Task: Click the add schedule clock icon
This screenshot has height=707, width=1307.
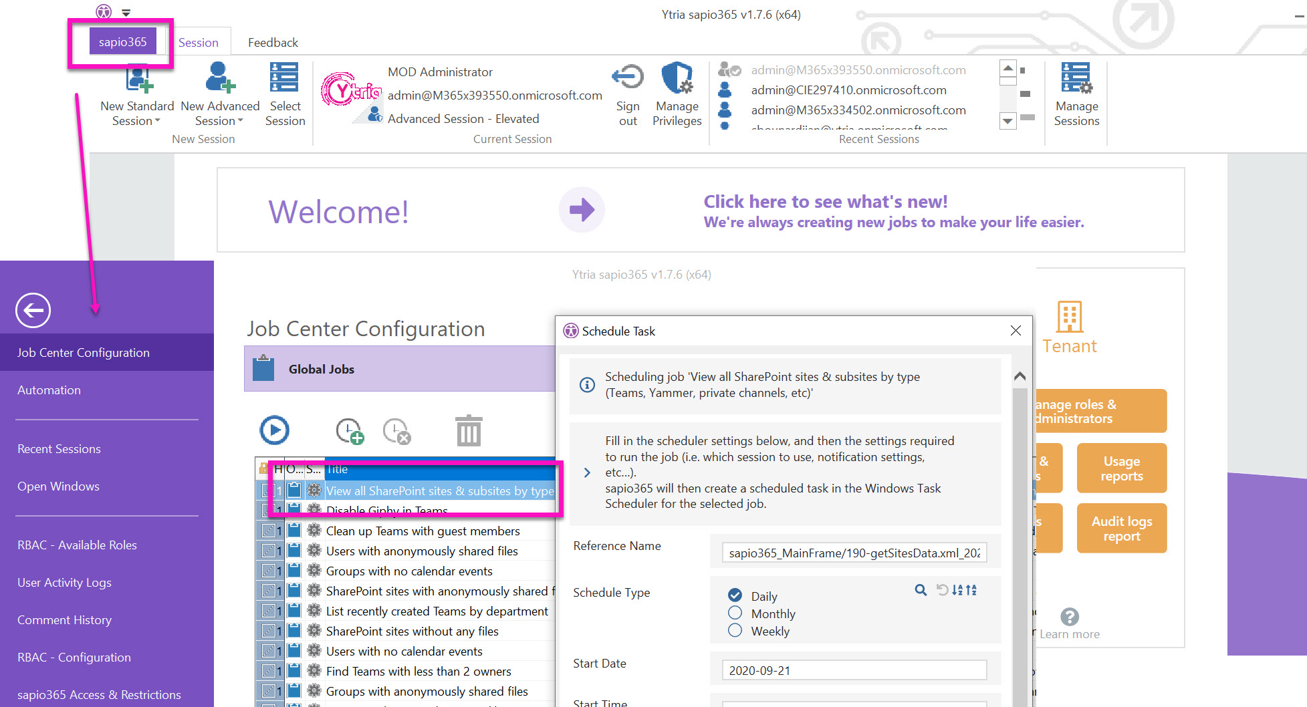Action: pyautogui.click(x=350, y=431)
